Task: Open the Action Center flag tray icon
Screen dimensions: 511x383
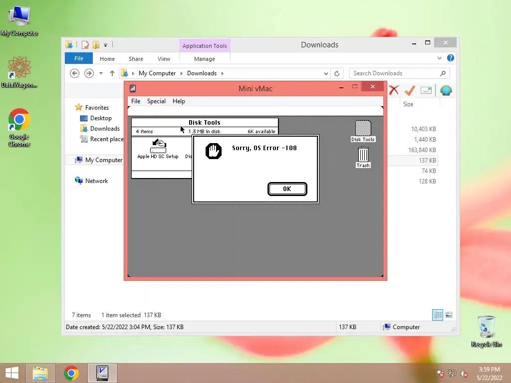Action: 440,373
